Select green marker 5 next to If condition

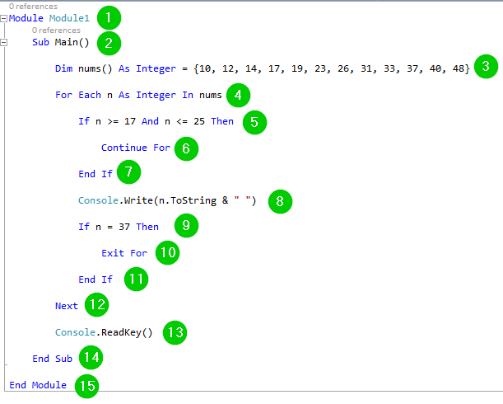click(255, 122)
